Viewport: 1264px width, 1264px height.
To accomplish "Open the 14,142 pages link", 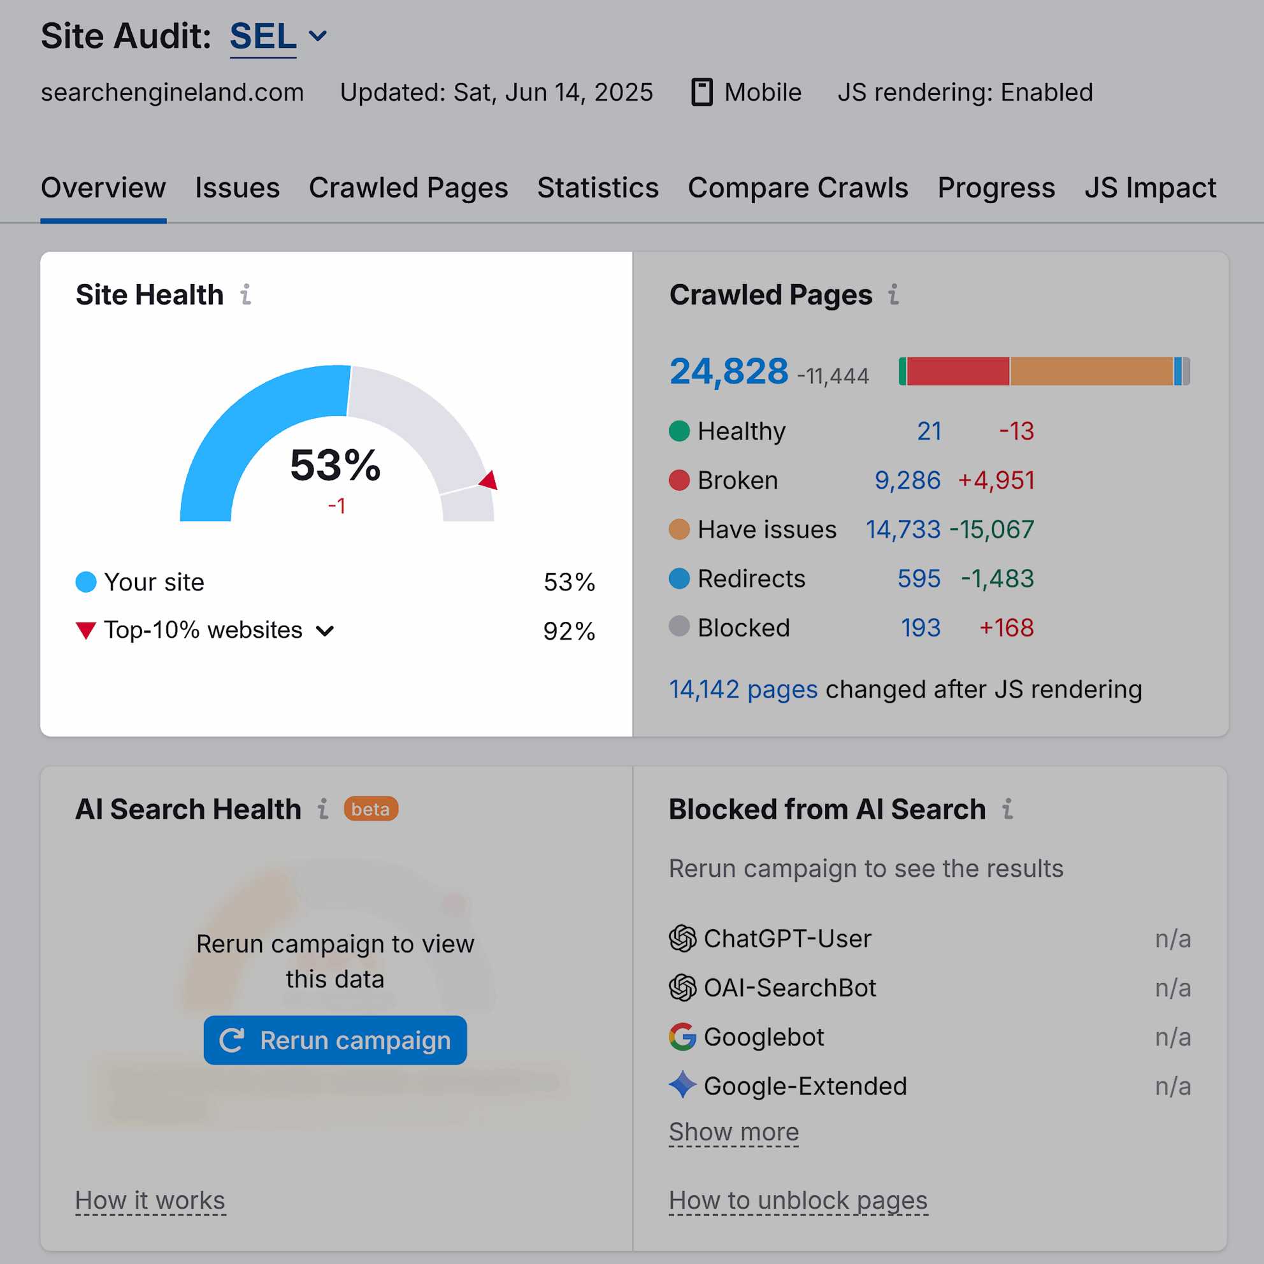I will [743, 689].
